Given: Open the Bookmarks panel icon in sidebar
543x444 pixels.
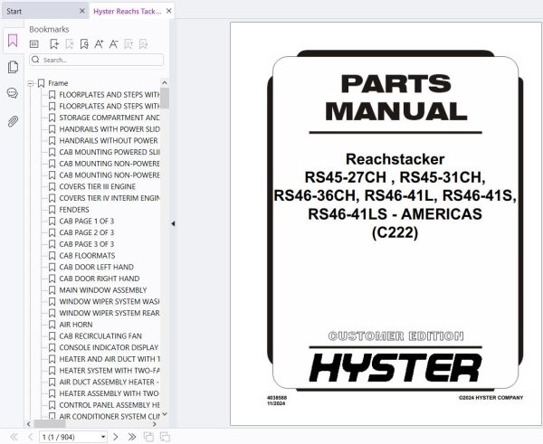Looking at the screenshot, I should (13, 41).
